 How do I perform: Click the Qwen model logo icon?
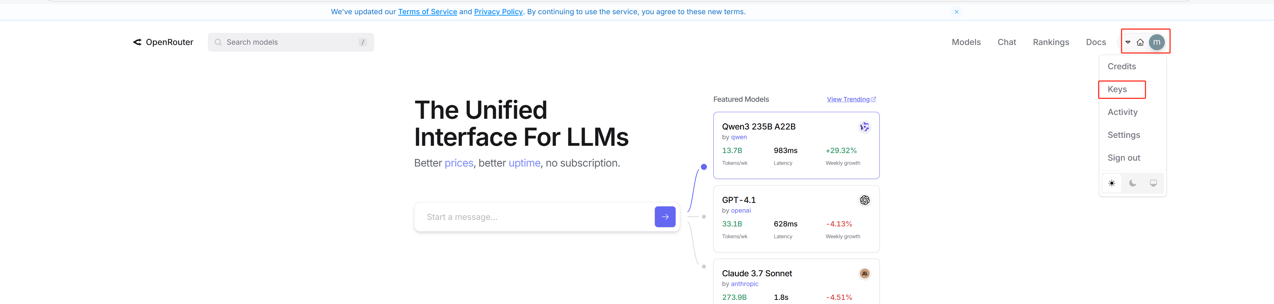(864, 127)
